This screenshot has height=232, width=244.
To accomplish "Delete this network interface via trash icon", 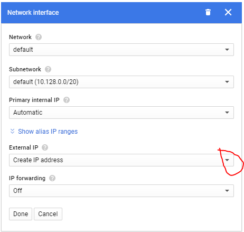I will point(208,12).
